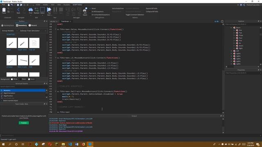Click the Play Here icon
Image resolution: width=262 pixels, height=147 pixels.
49,10
